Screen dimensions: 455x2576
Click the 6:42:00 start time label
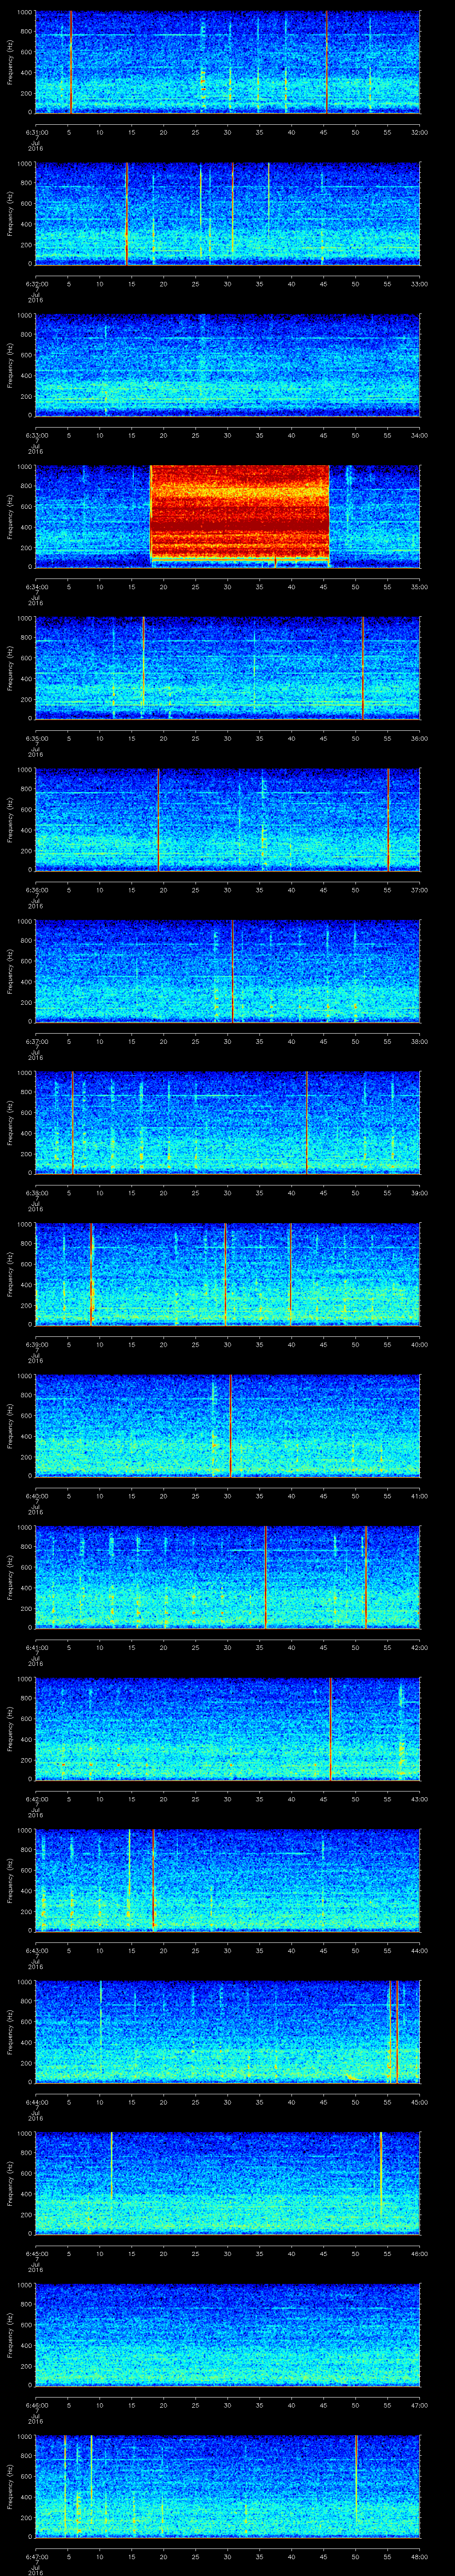pos(36,1798)
